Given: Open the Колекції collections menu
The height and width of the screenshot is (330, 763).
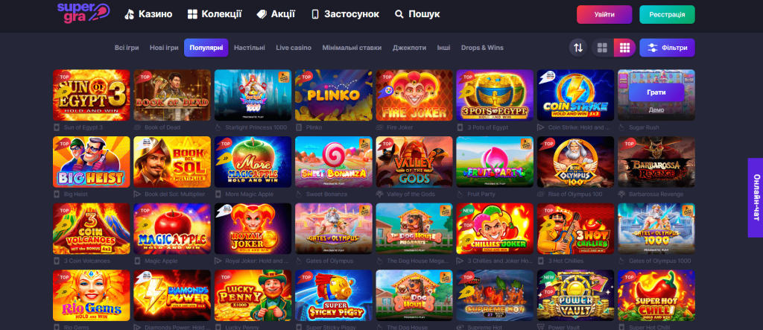Looking at the screenshot, I should pyautogui.click(x=215, y=14).
